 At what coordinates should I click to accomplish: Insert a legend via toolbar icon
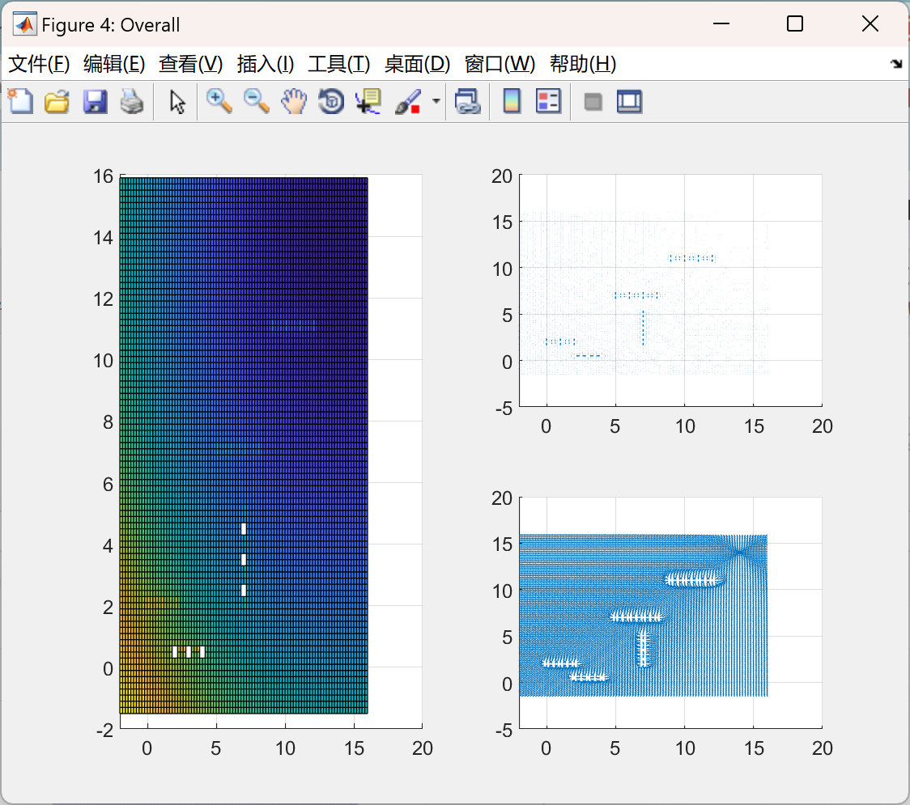pyautogui.click(x=548, y=101)
